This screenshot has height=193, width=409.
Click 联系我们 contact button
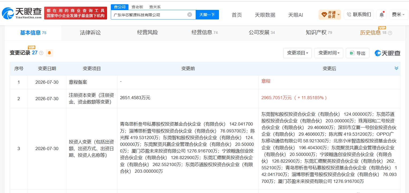coord(359,15)
